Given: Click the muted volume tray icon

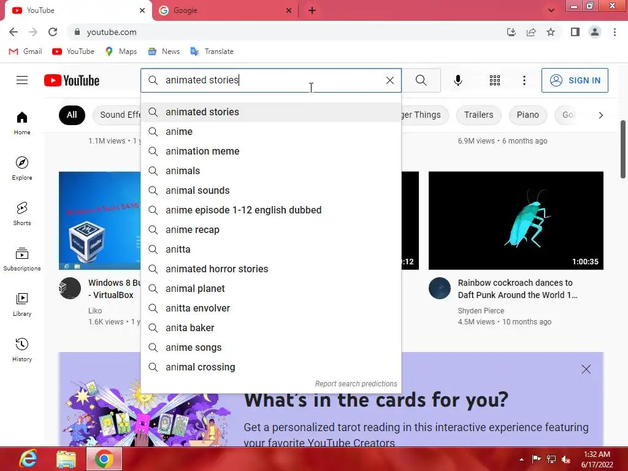Looking at the screenshot, I should [x=566, y=459].
